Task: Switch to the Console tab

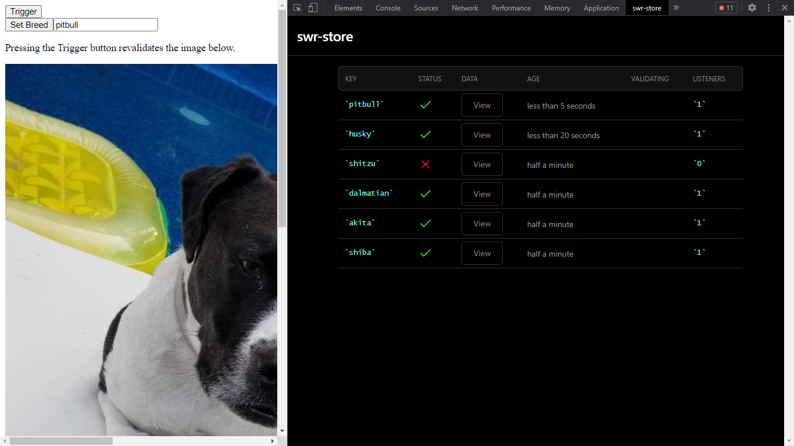Action: [388, 8]
